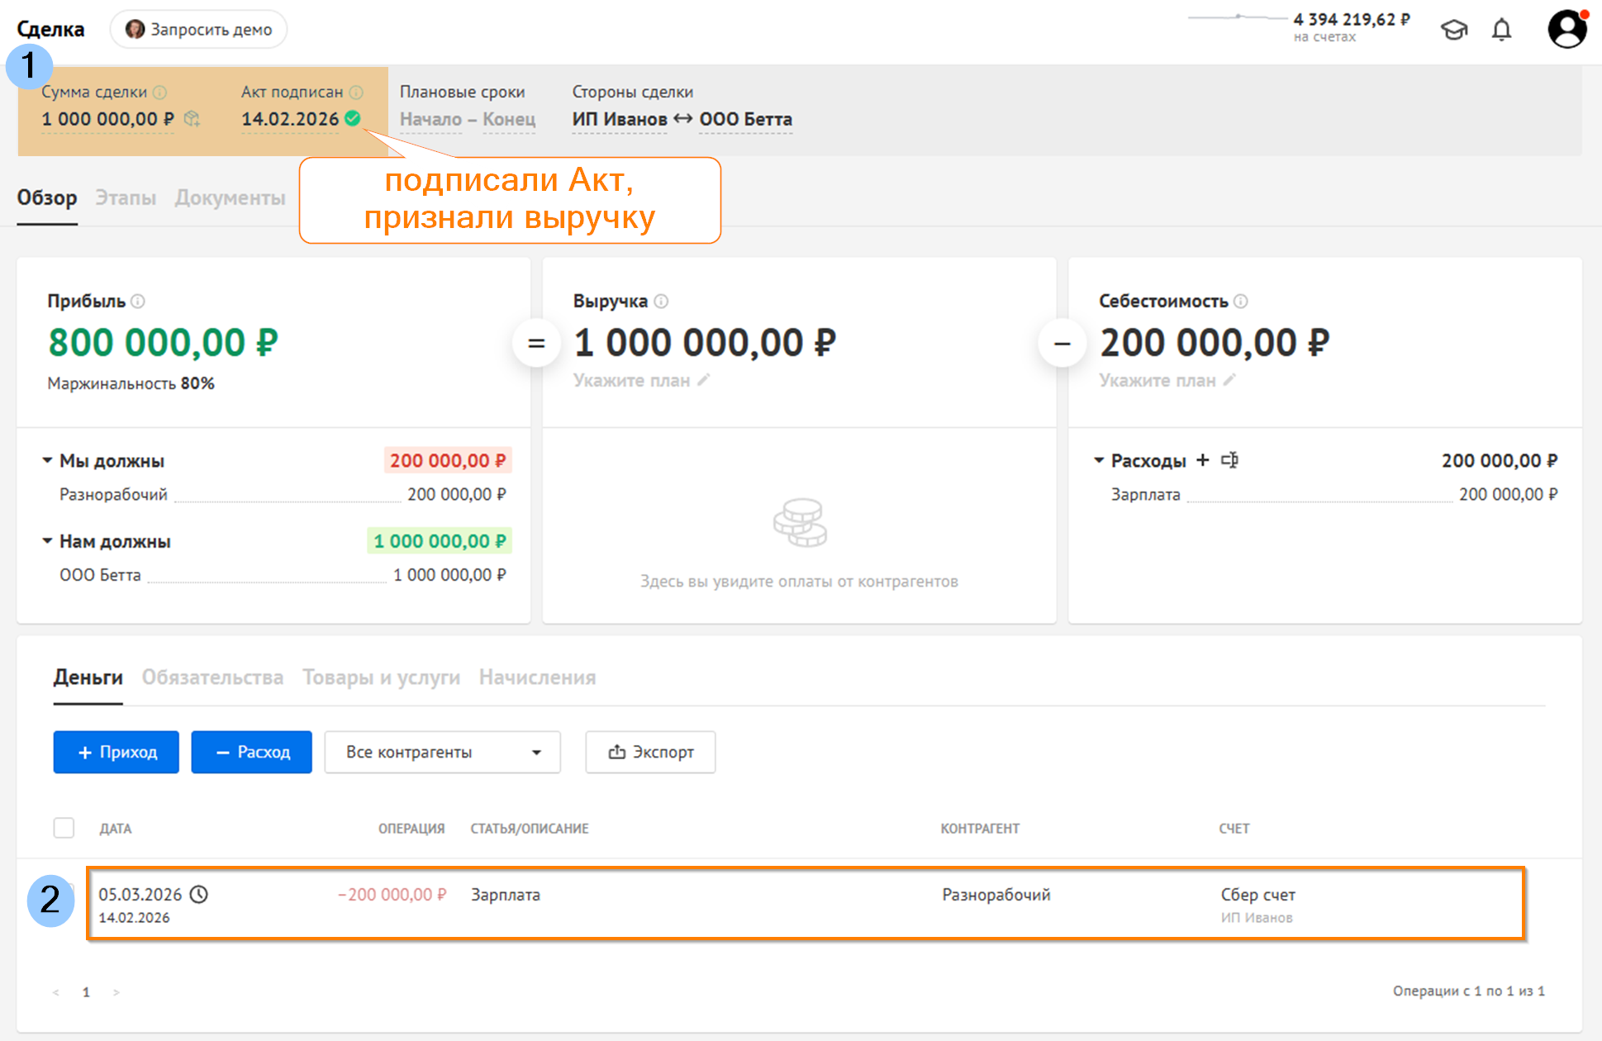Edit revenue plan pencil under Выручка
The width and height of the screenshot is (1602, 1041).
pos(703,380)
